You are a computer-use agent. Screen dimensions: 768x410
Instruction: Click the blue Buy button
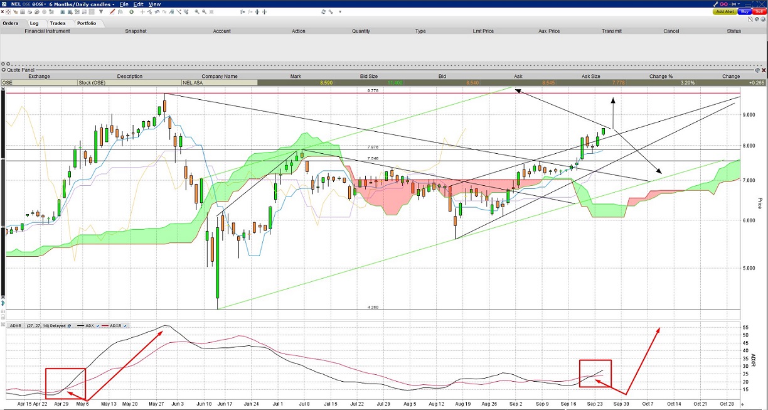(x=745, y=11)
